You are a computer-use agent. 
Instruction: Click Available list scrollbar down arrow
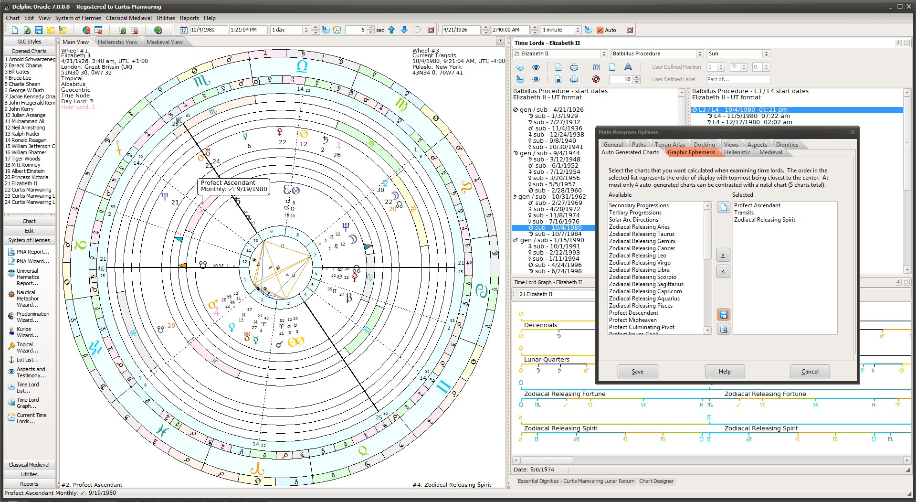coord(707,330)
